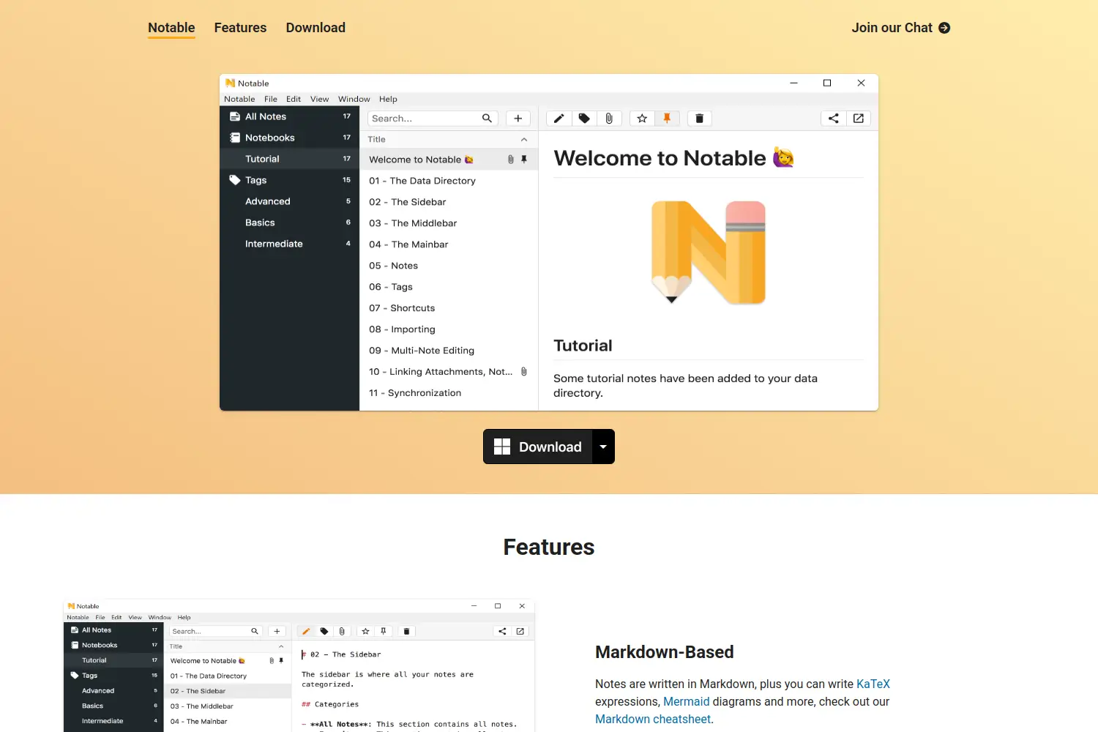Select Tutorial notebook in hero screenshot sidebar
Viewport: 1098px width, 732px height.
coord(289,159)
